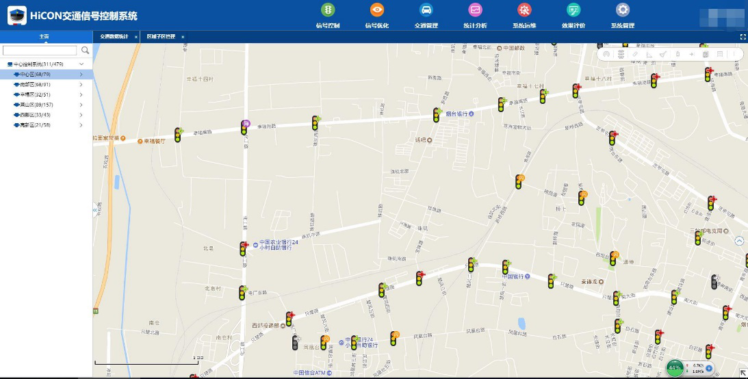Open 系统管理 gear icon
The height and width of the screenshot is (379, 748).
622,10
